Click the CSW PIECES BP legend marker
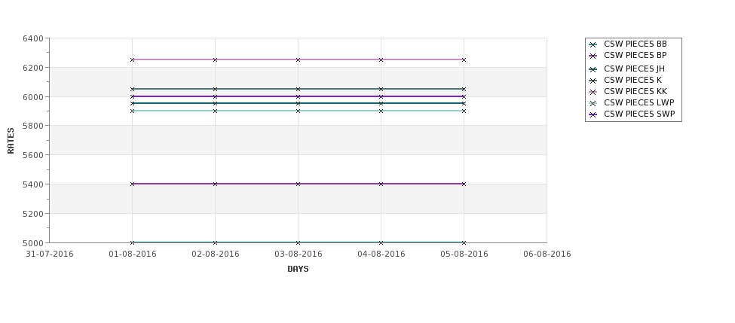The height and width of the screenshot is (323, 735). click(593, 56)
